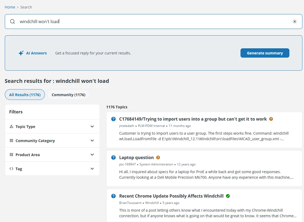The width and height of the screenshot is (304, 222).
Task: Click orange unanswered badge after C17684149 title
Action: pos(271,119)
